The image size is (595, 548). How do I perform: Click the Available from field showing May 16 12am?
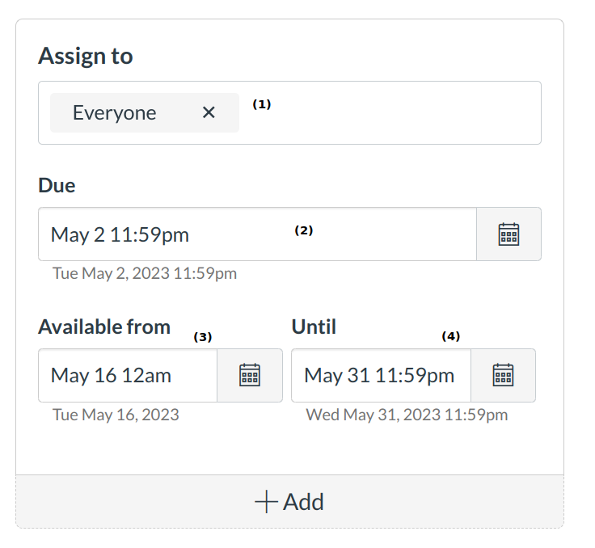tap(127, 375)
